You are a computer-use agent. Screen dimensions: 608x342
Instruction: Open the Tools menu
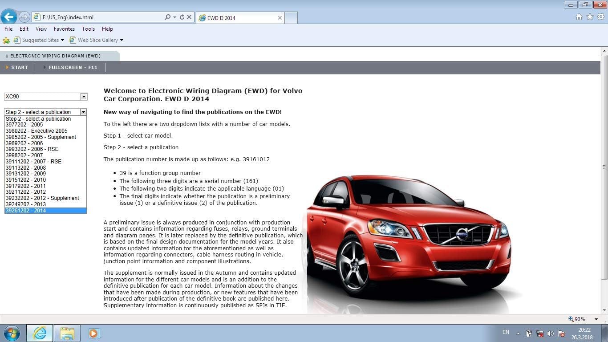click(x=88, y=28)
